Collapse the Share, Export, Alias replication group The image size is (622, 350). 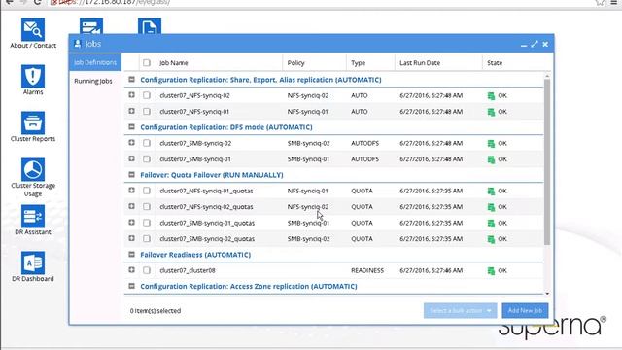[132, 80]
